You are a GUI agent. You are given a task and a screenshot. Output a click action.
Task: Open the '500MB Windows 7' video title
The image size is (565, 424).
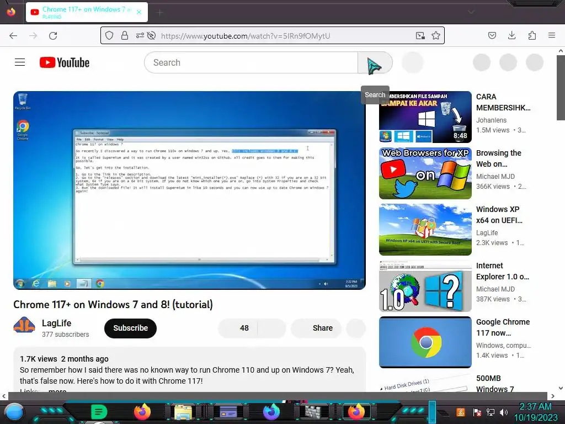pos(495,383)
